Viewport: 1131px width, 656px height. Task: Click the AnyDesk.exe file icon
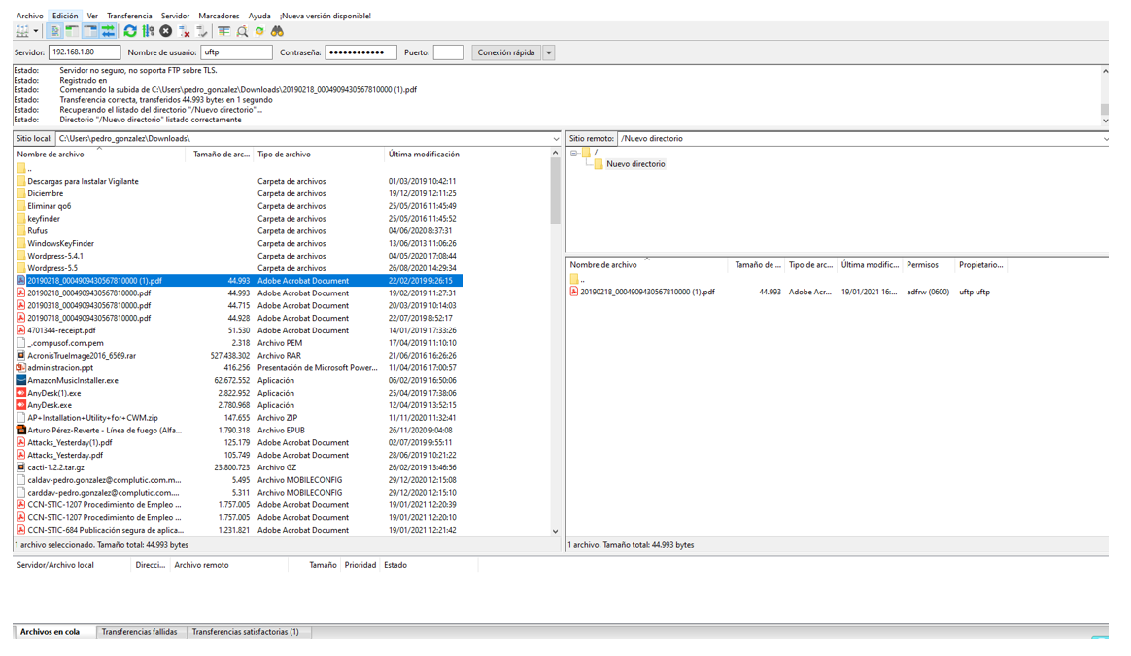21,405
